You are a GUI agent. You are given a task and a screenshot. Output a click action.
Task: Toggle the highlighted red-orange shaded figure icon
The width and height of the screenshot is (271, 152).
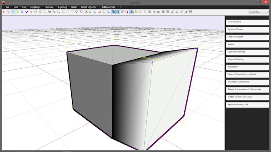click(x=131, y=12)
